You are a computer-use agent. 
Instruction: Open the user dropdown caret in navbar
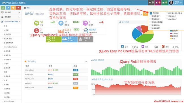(181, 3)
